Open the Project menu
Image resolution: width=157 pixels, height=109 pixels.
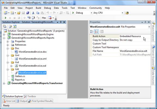(29, 8)
